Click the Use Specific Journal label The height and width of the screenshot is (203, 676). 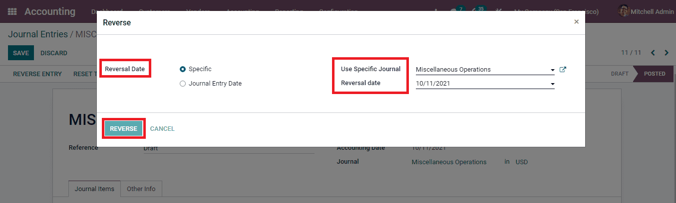[371, 69]
